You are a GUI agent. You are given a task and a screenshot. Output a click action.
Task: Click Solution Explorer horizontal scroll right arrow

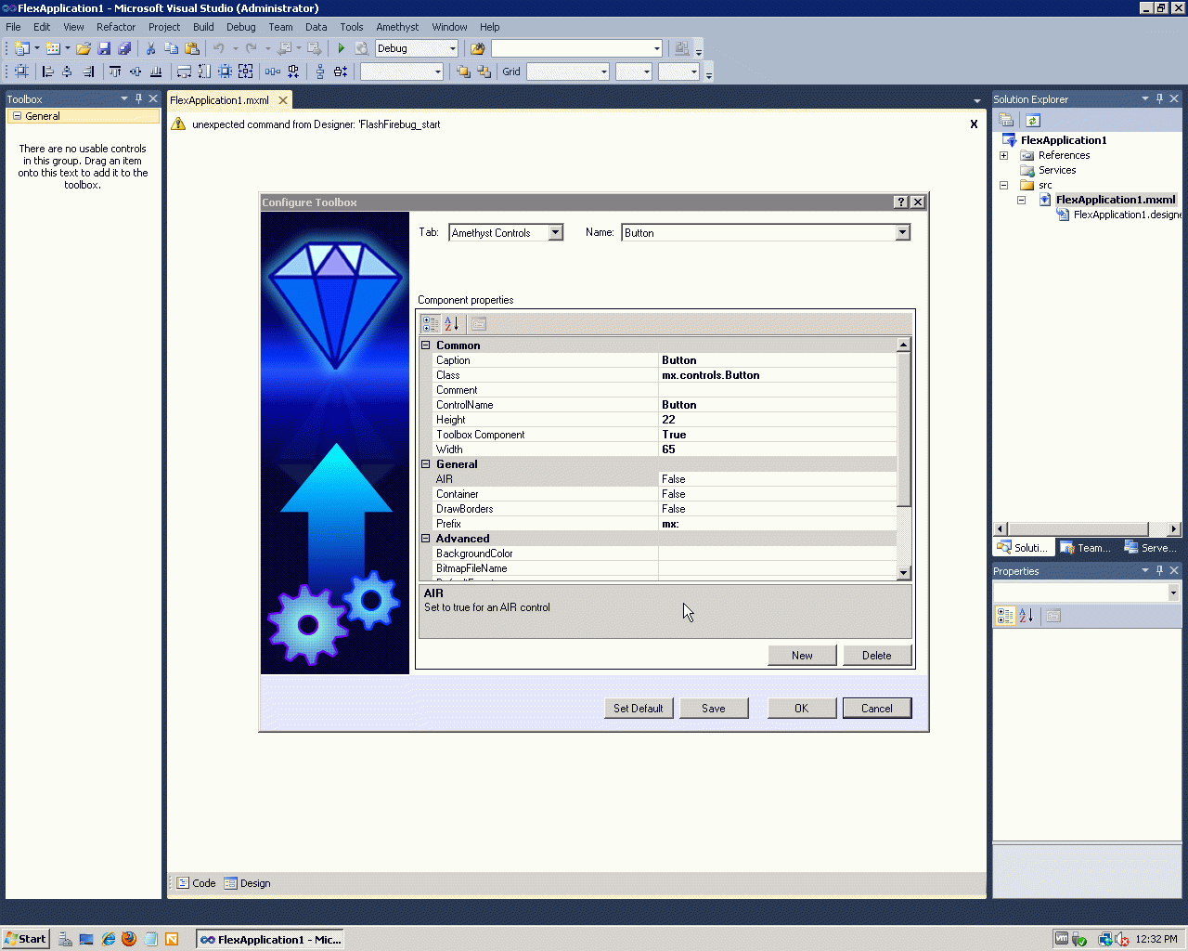[x=1173, y=529]
